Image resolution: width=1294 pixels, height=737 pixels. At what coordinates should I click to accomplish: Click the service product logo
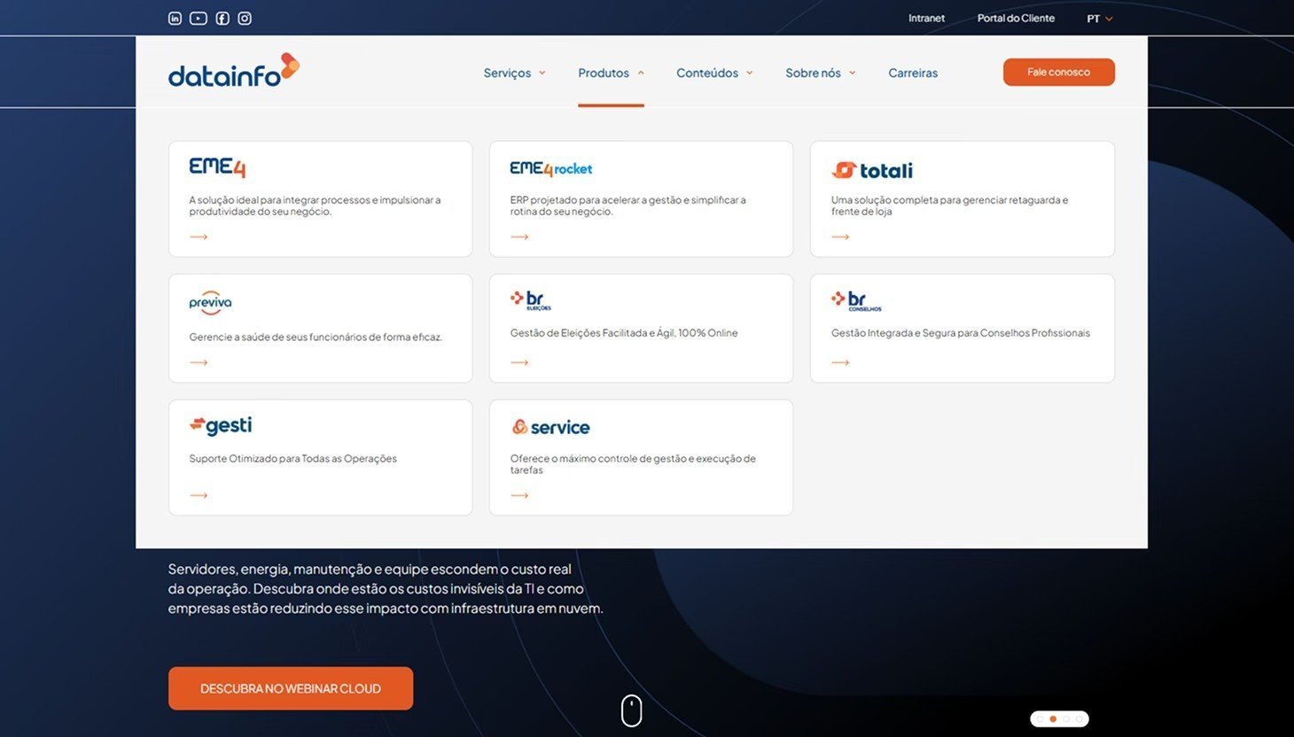pyautogui.click(x=550, y=427)
